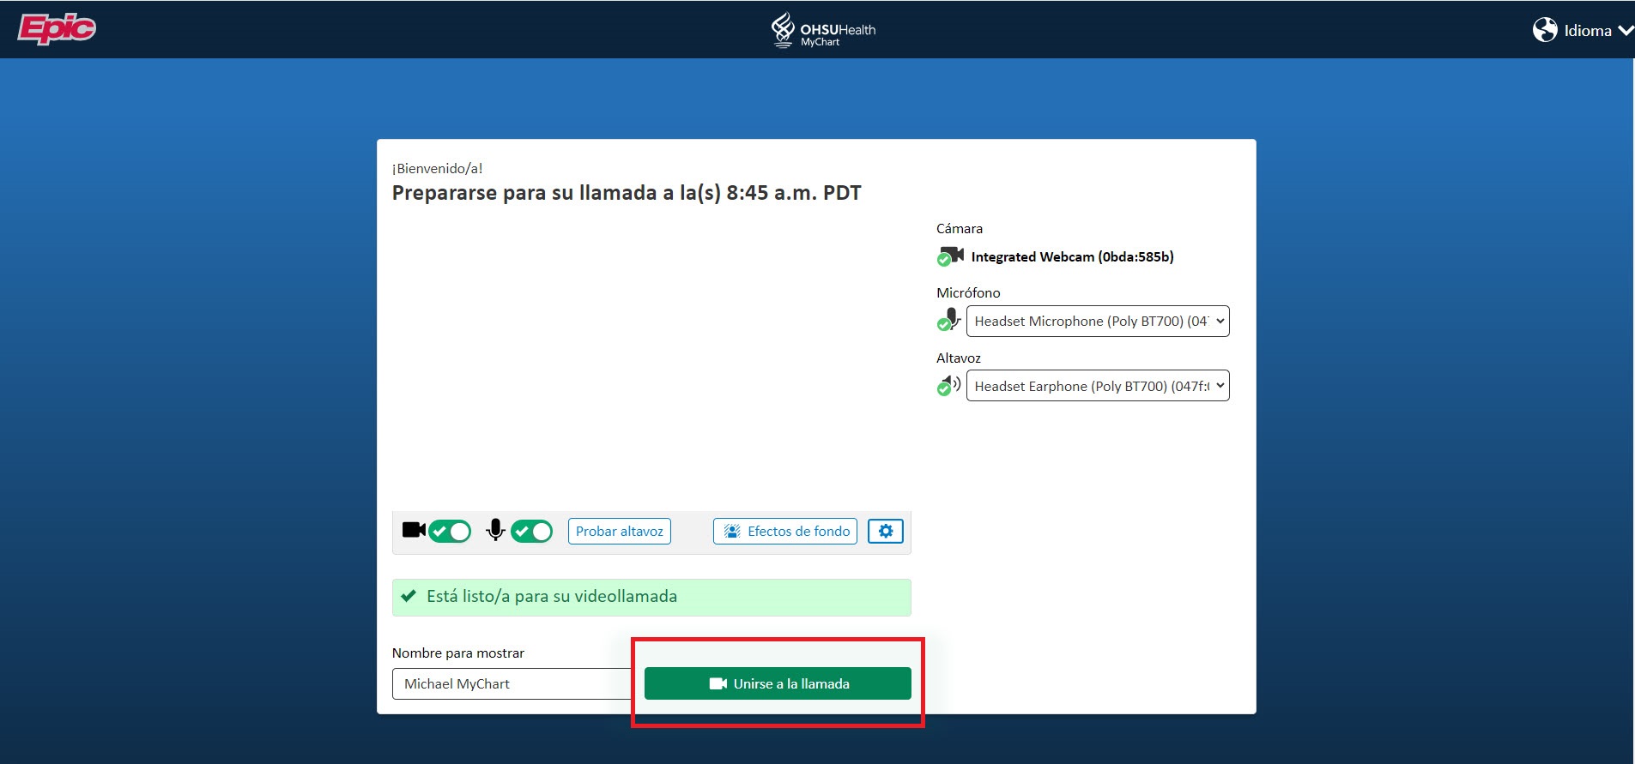This screenshot has width=1635, height=764.
Task: Click the Probar altavoz button
Action: [x=619, y=532]
